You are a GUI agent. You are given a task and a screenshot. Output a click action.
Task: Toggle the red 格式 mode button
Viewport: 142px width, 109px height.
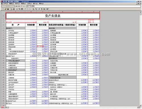tap(3, 107)
